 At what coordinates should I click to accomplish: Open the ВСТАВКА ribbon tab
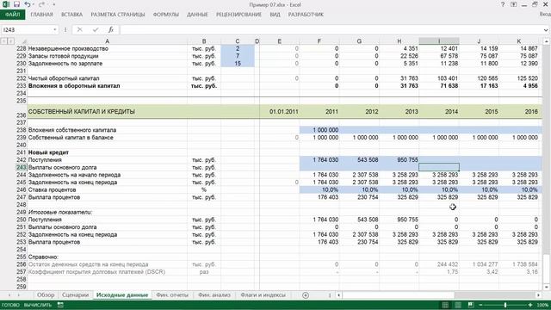pyautogui.click(x=71, y=15)
